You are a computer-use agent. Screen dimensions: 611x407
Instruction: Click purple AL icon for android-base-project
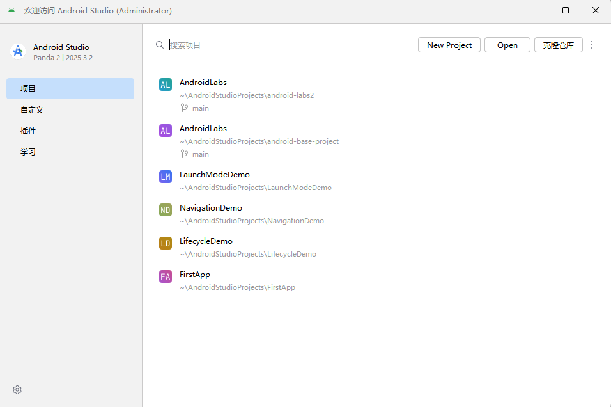(166, 131)
